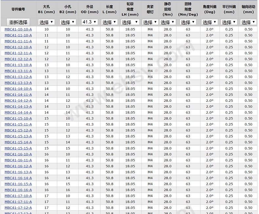Open the 角度纠偏 filter dropdown

(209, 22)
